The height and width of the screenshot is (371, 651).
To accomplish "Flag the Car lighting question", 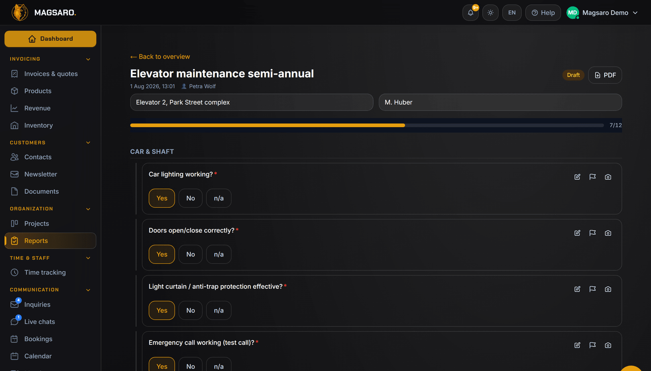I will coord(592,177).
